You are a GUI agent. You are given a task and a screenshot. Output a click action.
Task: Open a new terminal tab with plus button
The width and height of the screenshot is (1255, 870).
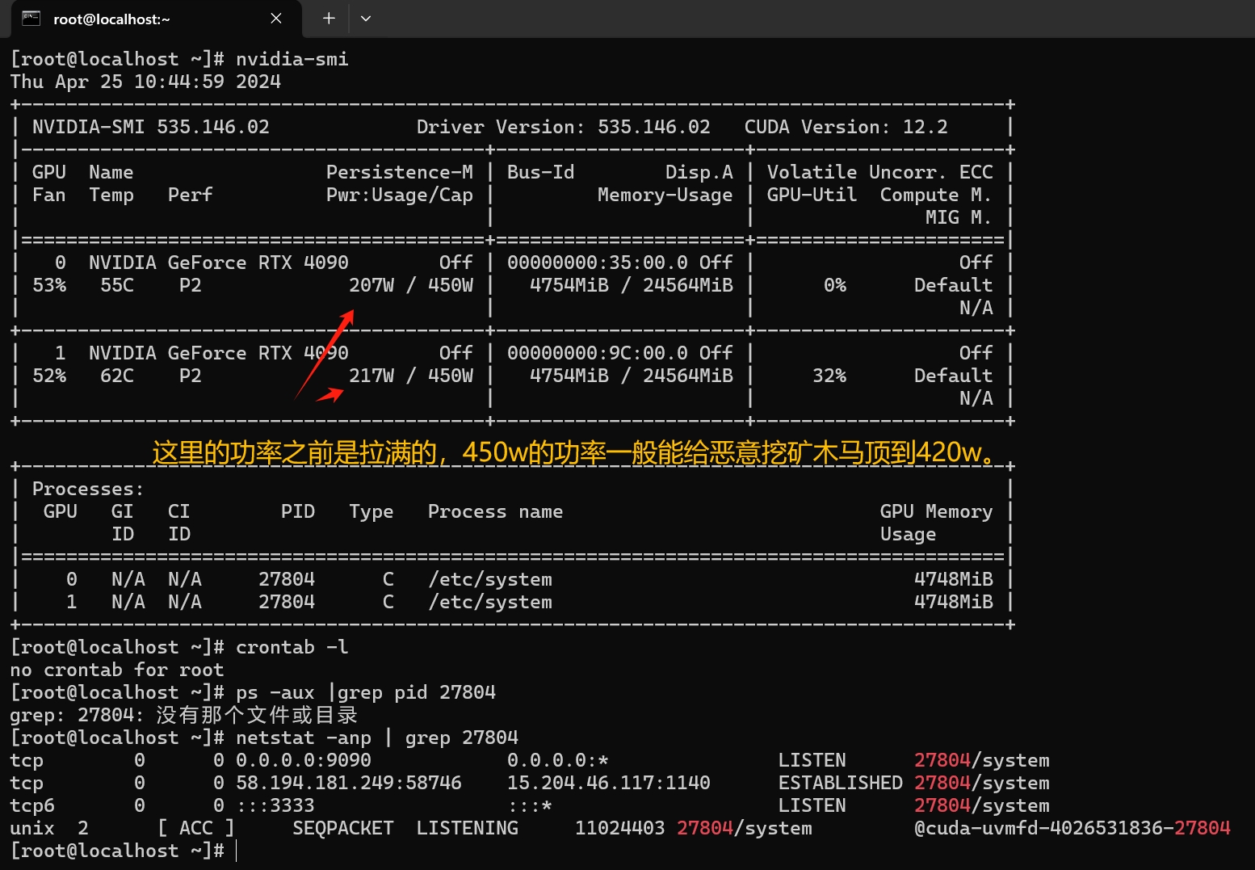[329, 19]
